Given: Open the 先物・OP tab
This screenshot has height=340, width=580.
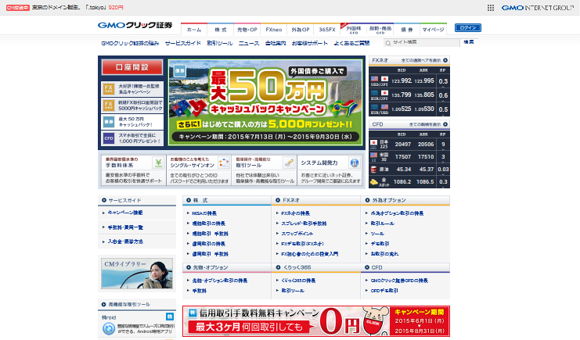Looking at the screenshot, I should pyautogui.click(x=247, y=30).
